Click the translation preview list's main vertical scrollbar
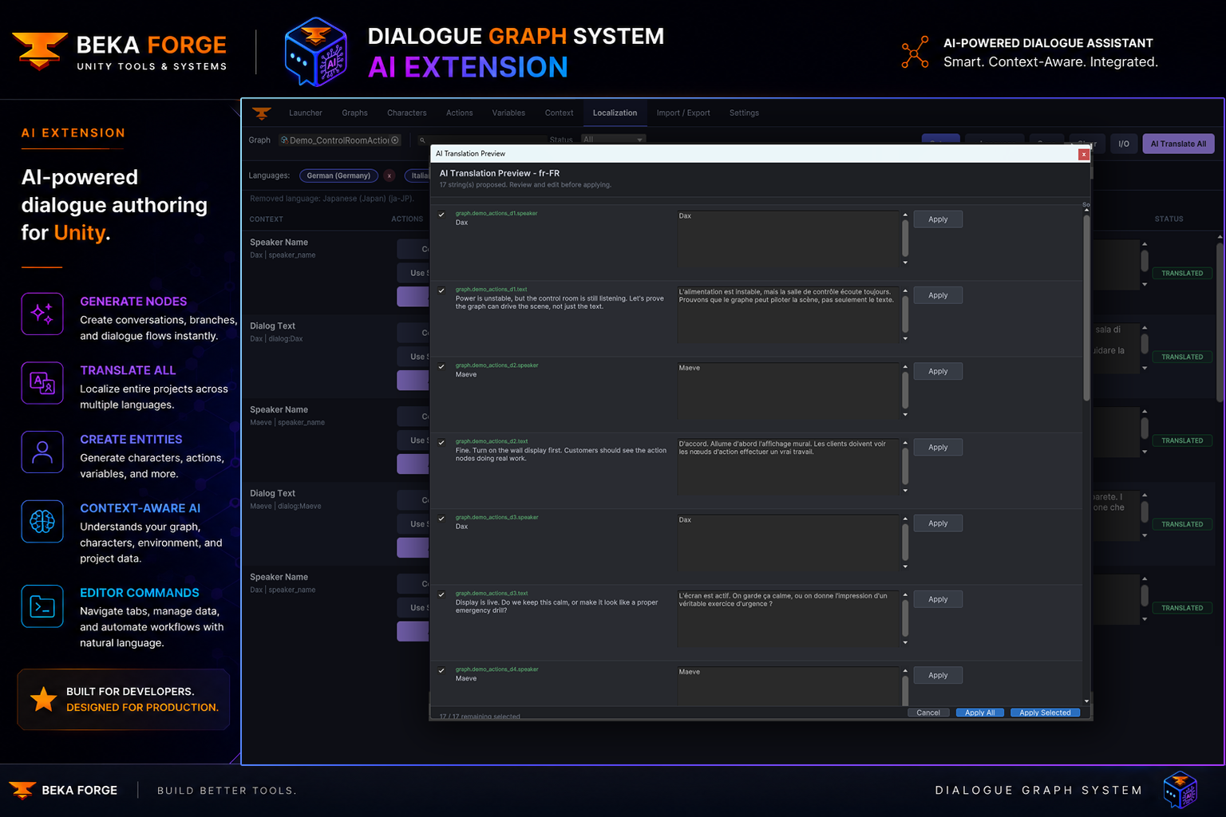The width and height of the screenshot is (1226, 817). coord(1086,307)
